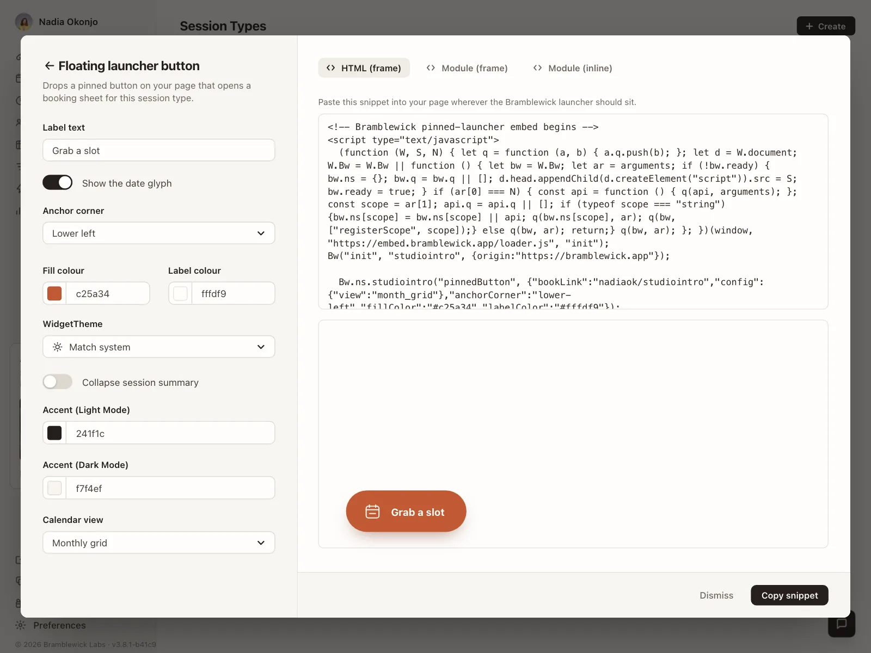Go back using the arrow beside Floating launcher button
This screenshot has width=871, height=653.
(x=49, y=66)
